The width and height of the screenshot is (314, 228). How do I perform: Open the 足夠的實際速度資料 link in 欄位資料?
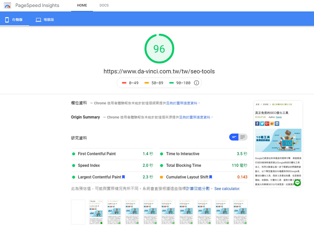[181, 103]
